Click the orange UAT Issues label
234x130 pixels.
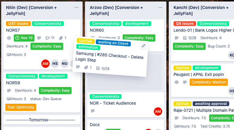pyautogui.click(x=18, y=24)
